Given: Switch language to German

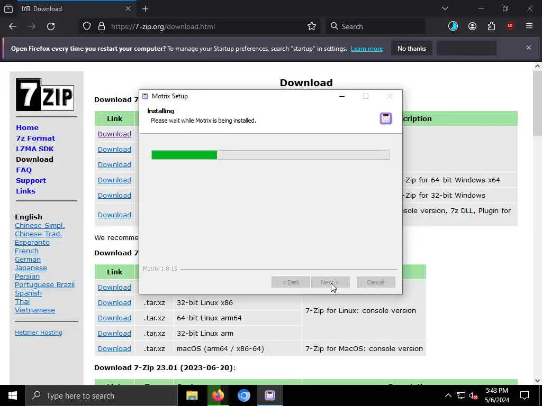Looking at the screenshot, I should [x=28, y=259].
